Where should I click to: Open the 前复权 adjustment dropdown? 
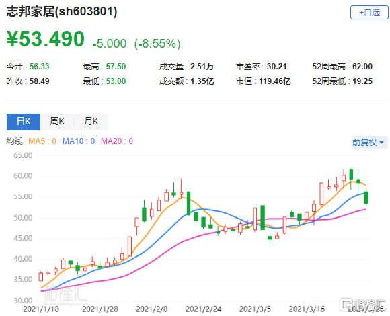pos(369,143)
